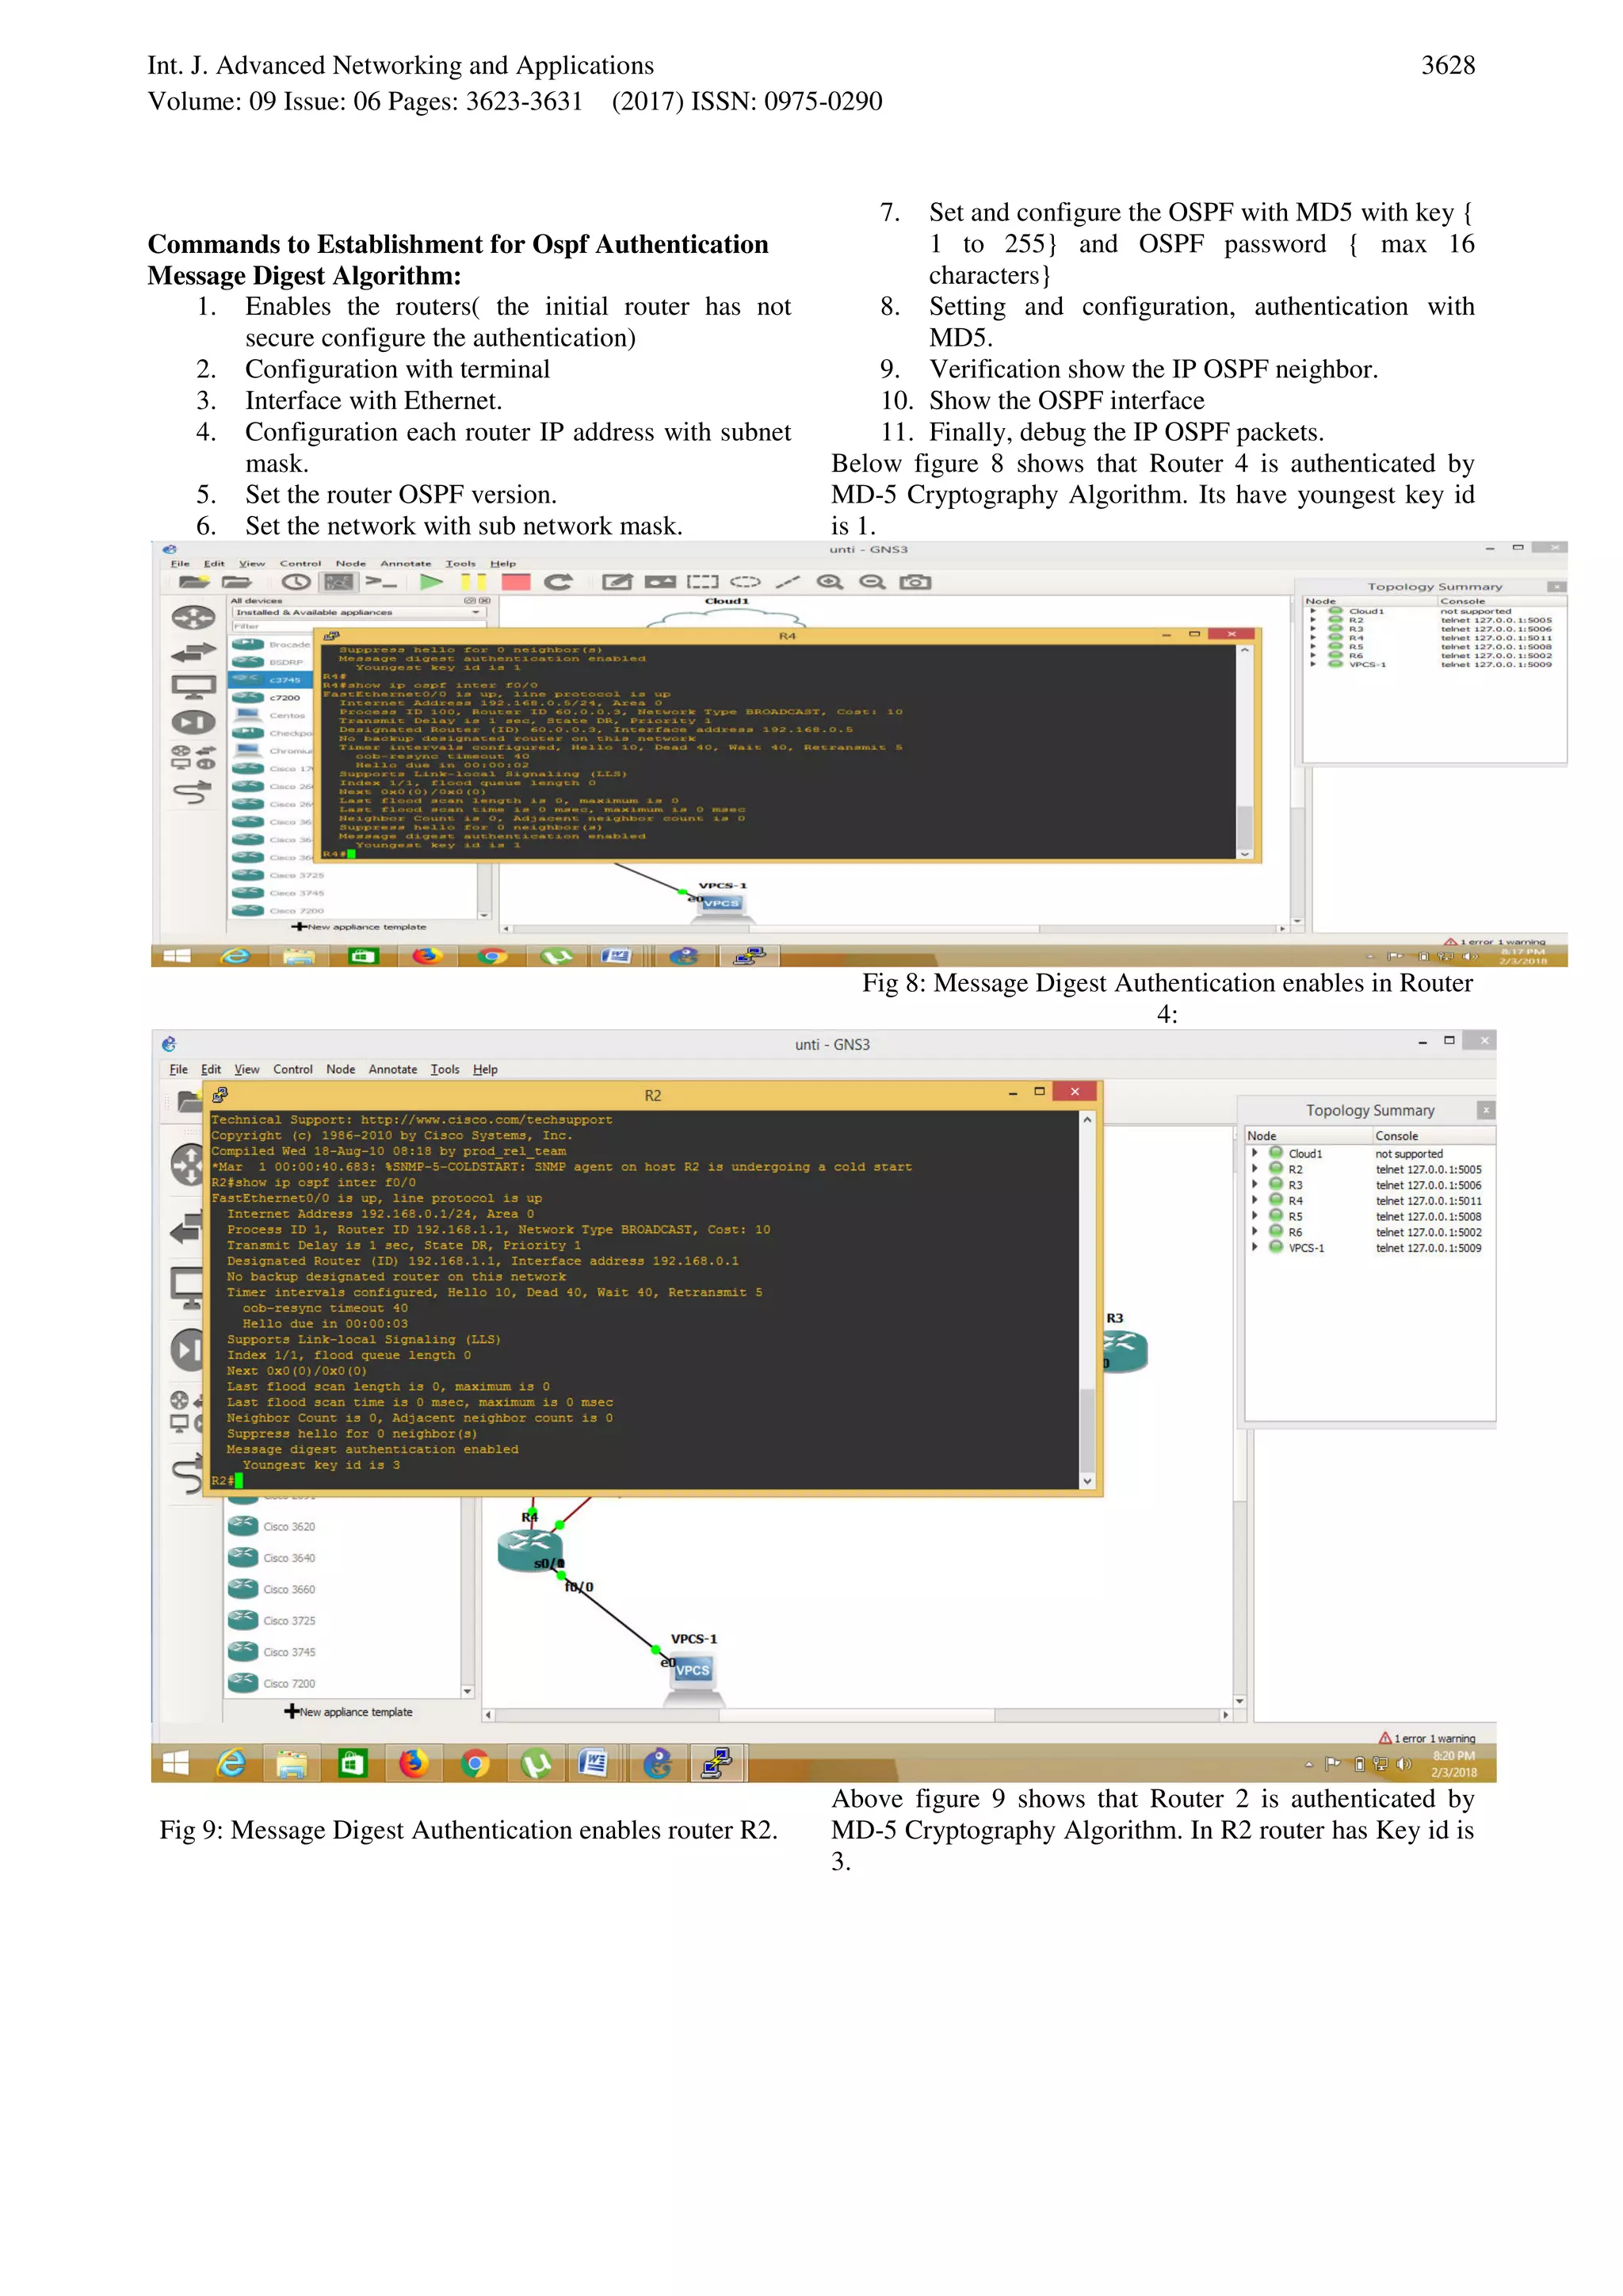Image resolution: width=1623 pixels, height=2296 pixels.
Task: Click R2 console vertical scrollbar down arrow
Action: (1087, 1481)
